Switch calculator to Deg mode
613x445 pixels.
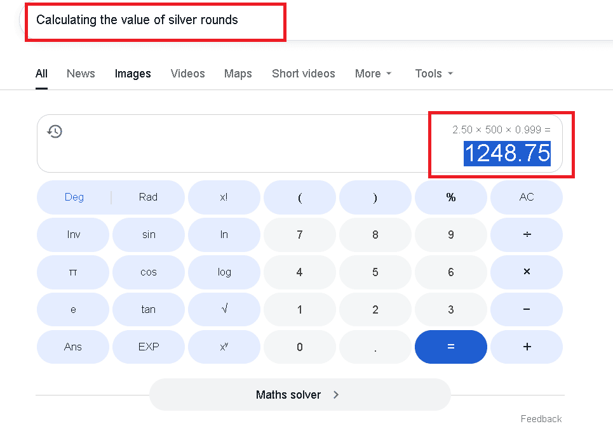click(74, 197)
